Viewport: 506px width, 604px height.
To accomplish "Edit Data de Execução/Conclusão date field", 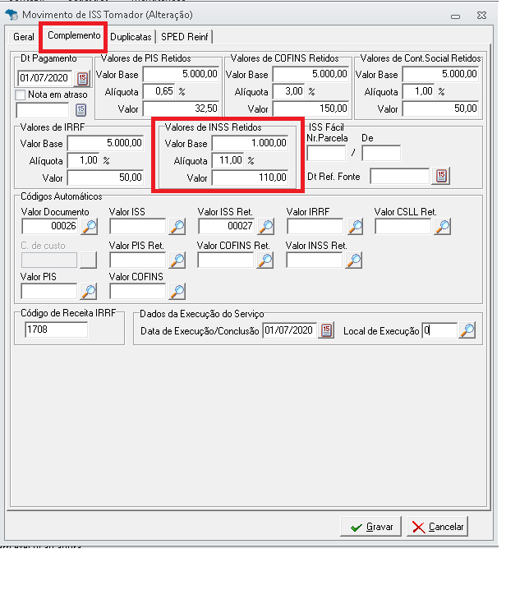I will [x=290, y=330].
